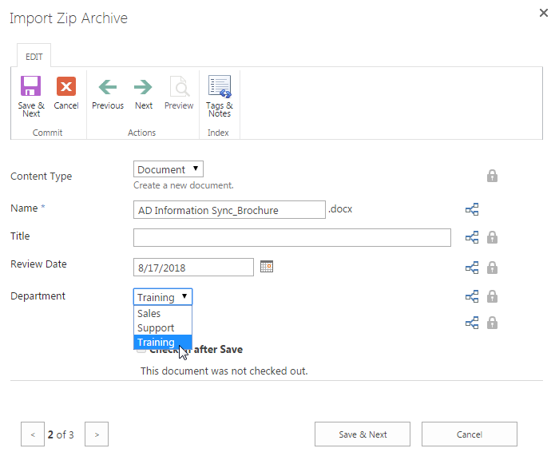Collapse the Department dropdown showing Training
The width and height of the screenshot is (555, 472).
click(x=163, y=297)
